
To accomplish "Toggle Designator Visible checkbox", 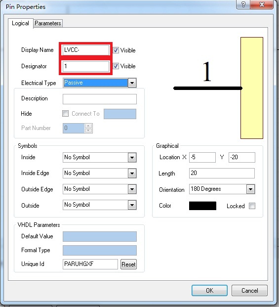I will pos(116,66).
